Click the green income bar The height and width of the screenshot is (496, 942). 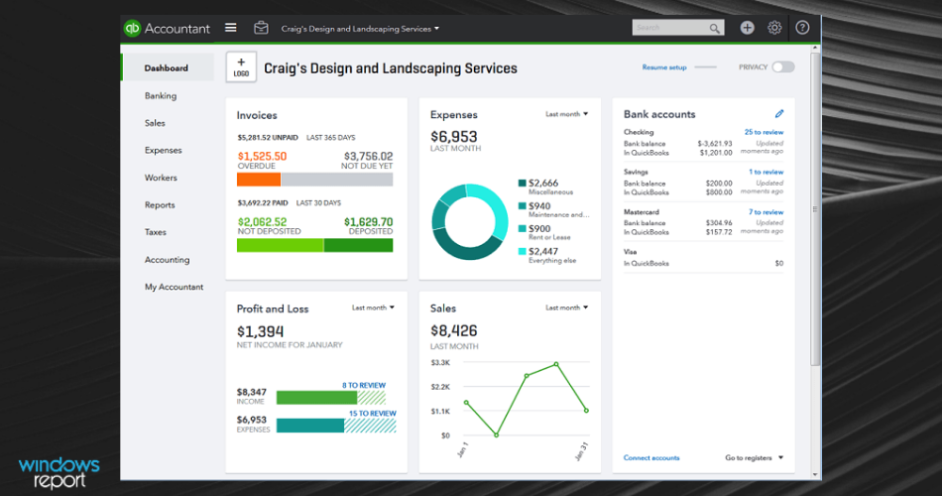[316, 398]
